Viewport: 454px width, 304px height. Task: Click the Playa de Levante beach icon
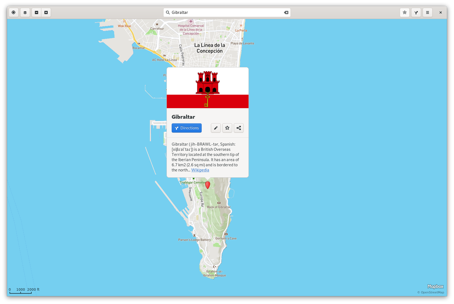click(x=242, y=39)
